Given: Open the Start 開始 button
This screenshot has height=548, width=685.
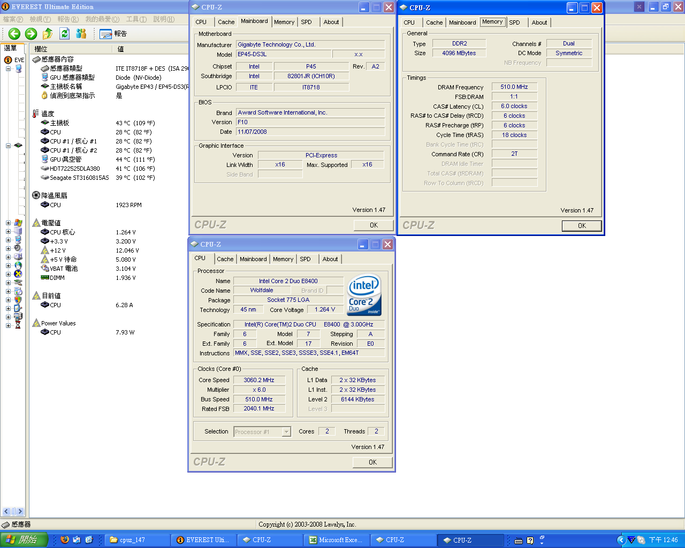Looking at the screenshot, I should click(24, 540).
